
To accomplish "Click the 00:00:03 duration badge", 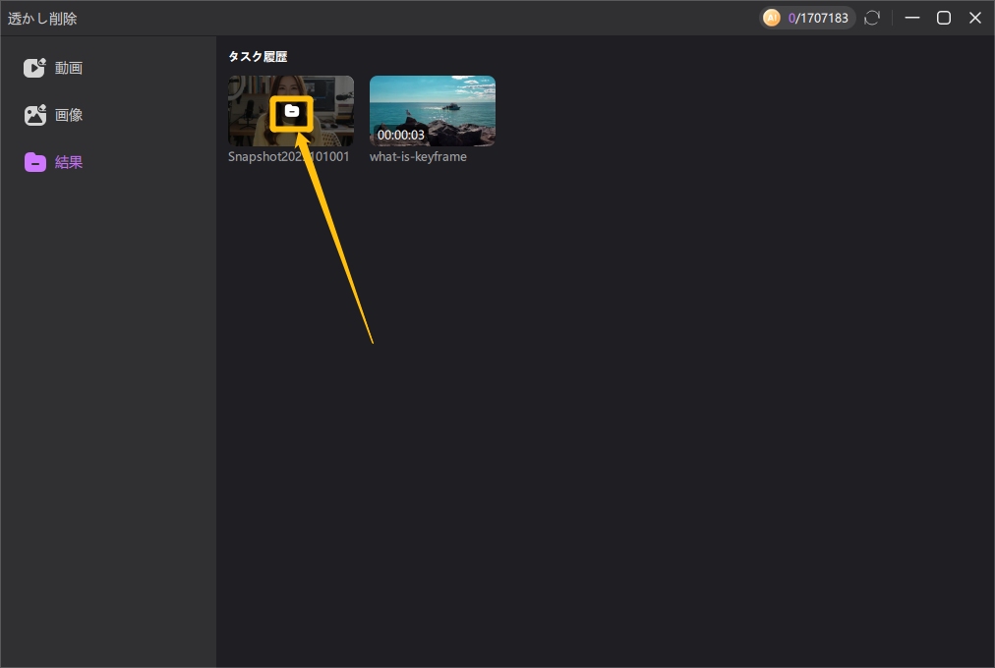I will click(x=401, y=135).
